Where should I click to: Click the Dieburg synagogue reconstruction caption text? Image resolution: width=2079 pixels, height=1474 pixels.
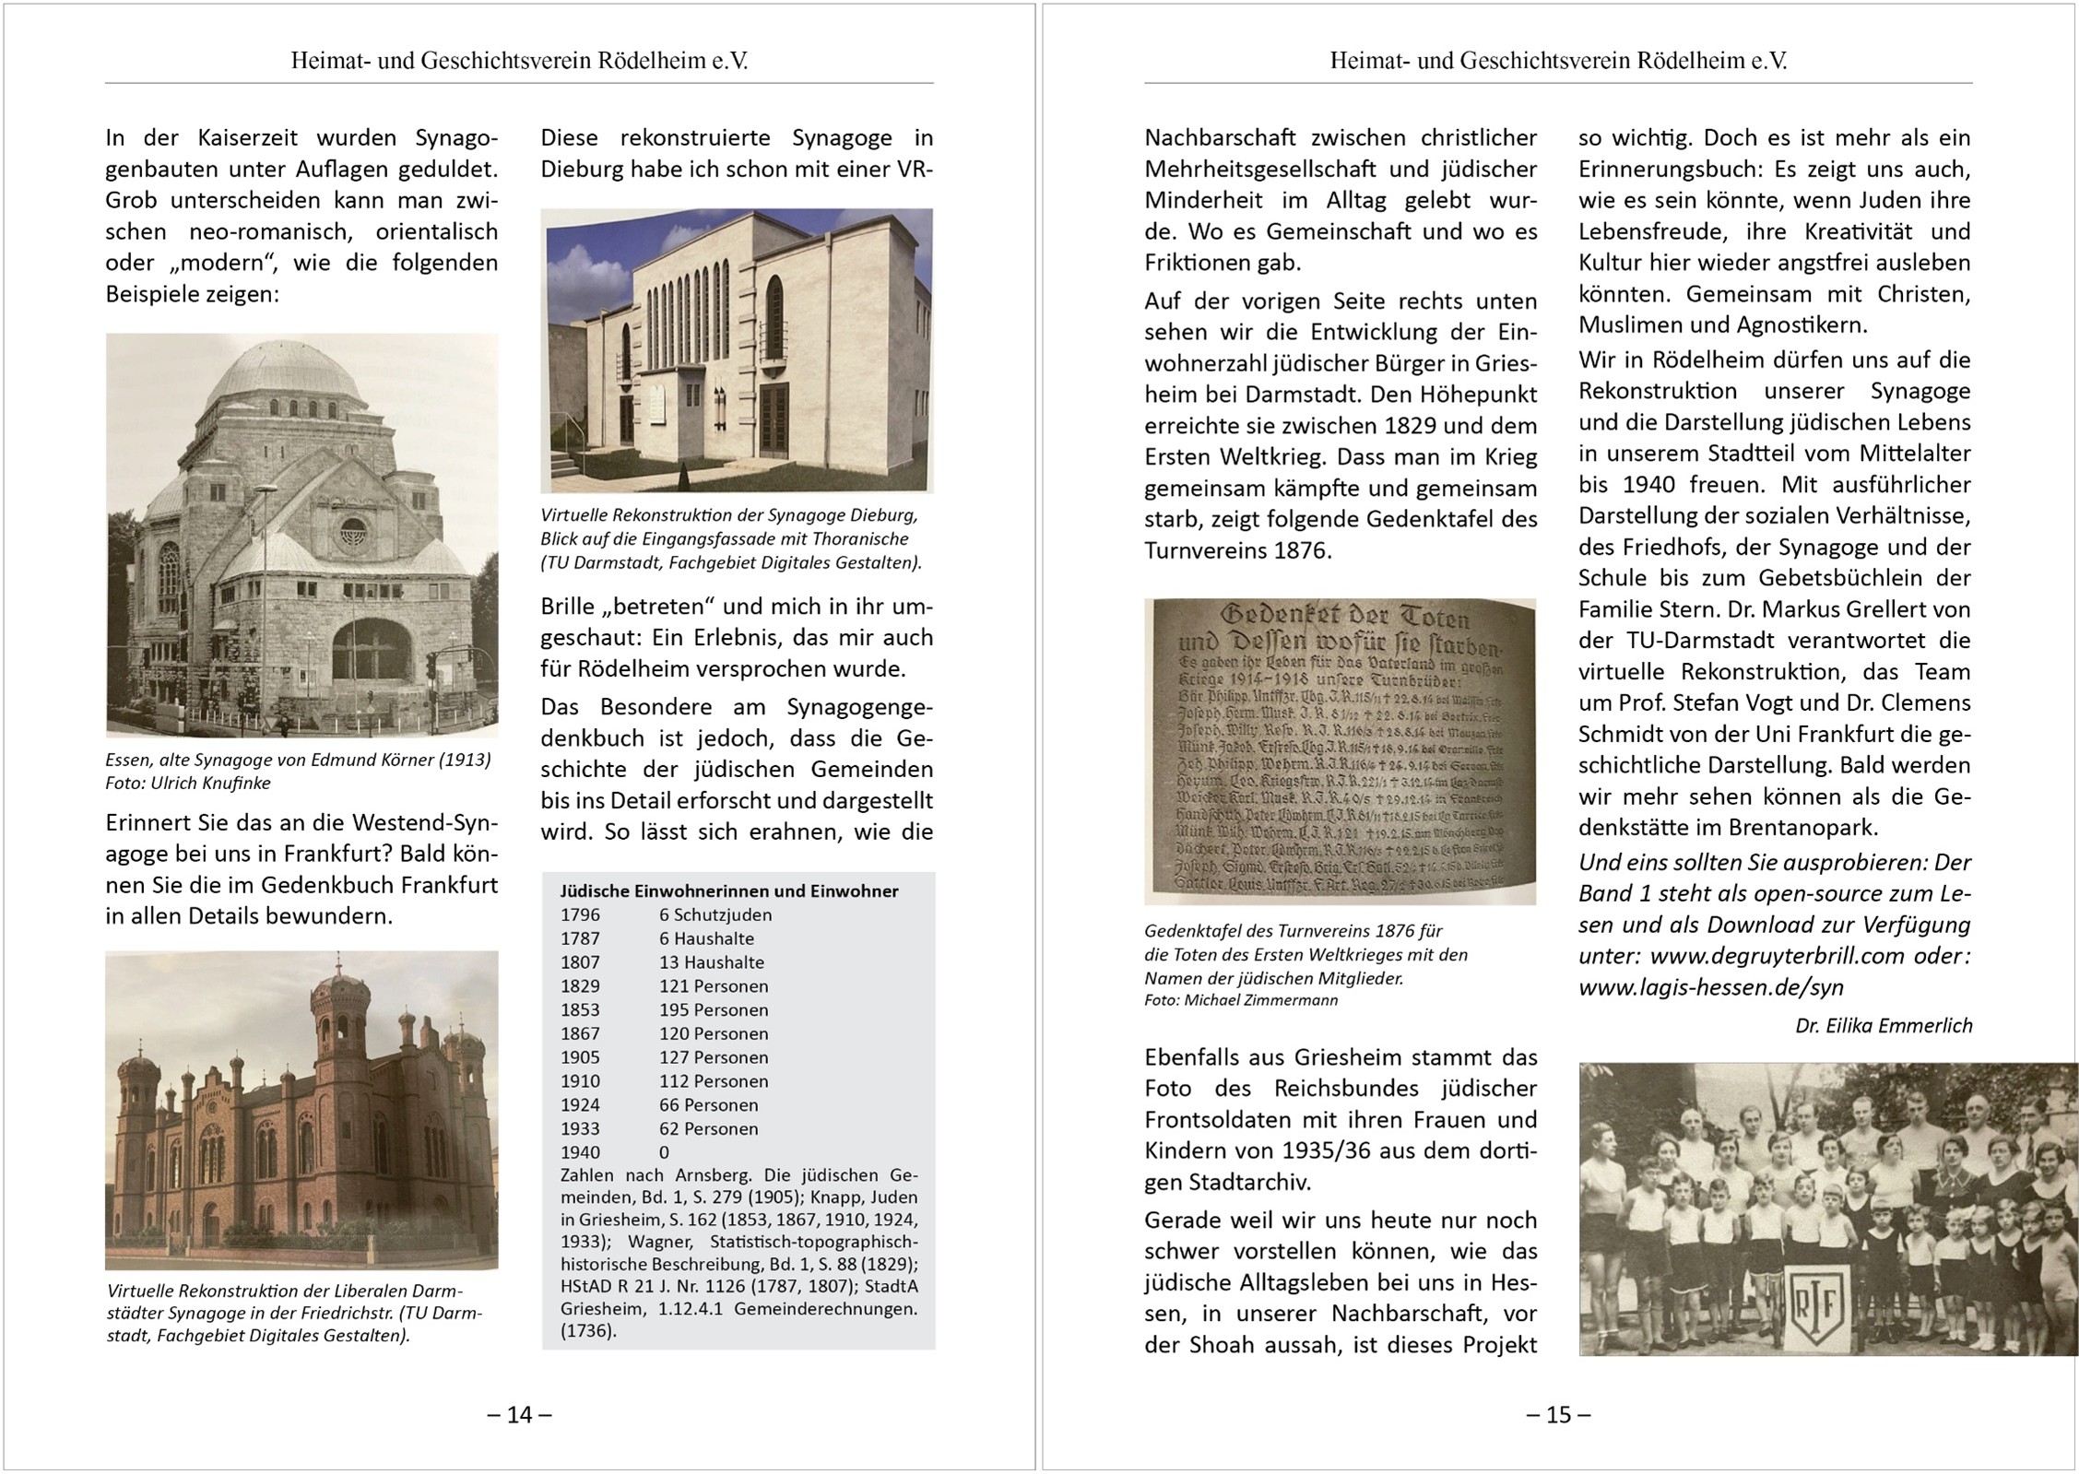730,538
